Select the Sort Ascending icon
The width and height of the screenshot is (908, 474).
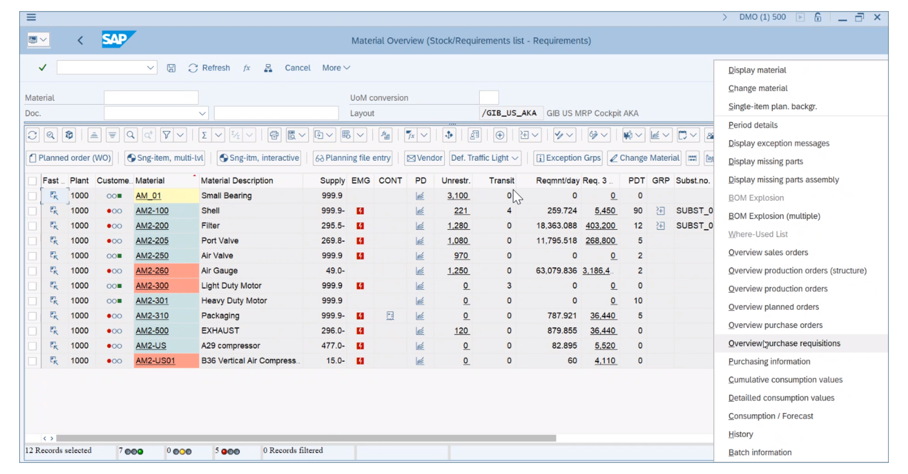pyautogui.click(x=94, y=135)
